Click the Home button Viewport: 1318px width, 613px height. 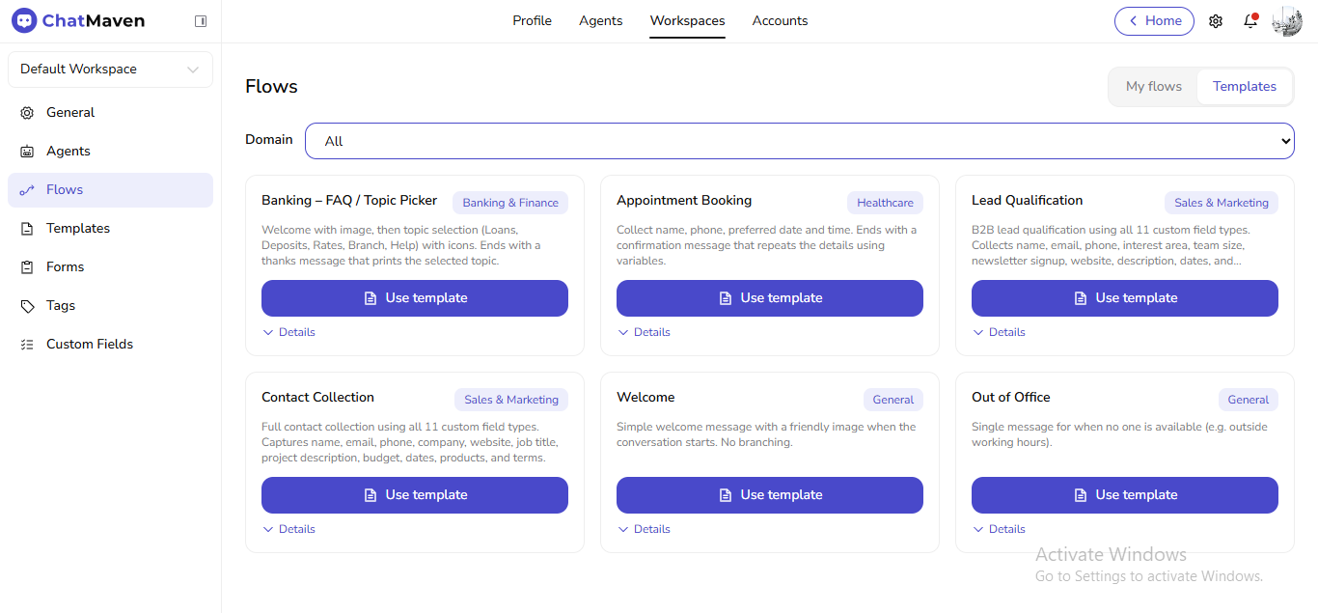[x=1154, y=20]
